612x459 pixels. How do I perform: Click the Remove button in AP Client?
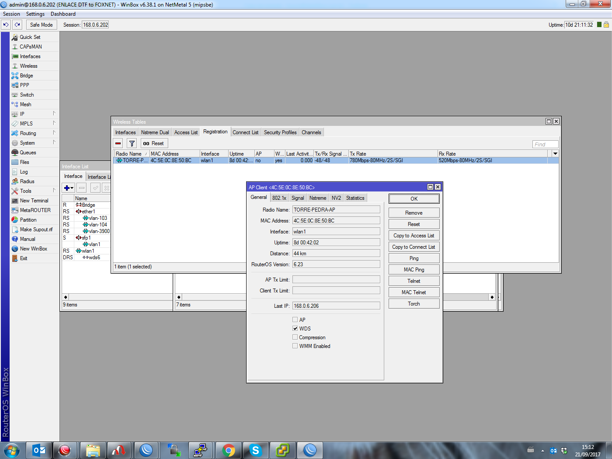414,213
